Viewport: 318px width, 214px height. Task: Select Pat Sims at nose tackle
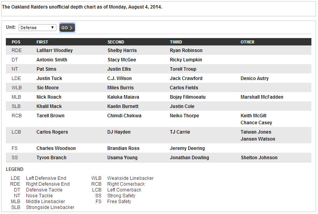46,69
